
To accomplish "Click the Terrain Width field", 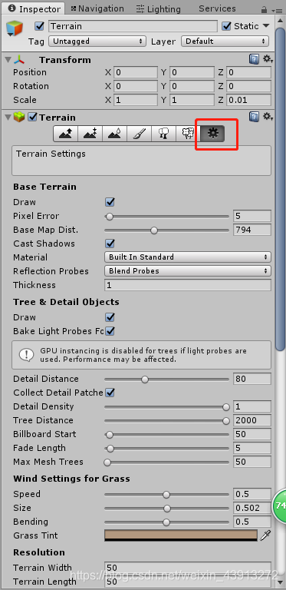I will (187, 568).
